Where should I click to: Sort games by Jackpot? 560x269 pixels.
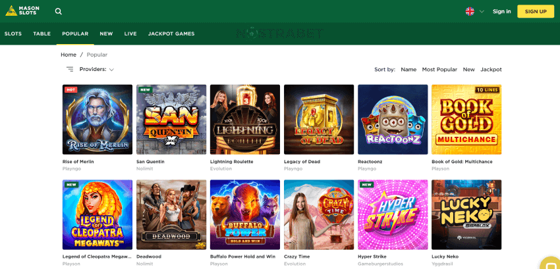click(x=491, y=70)
